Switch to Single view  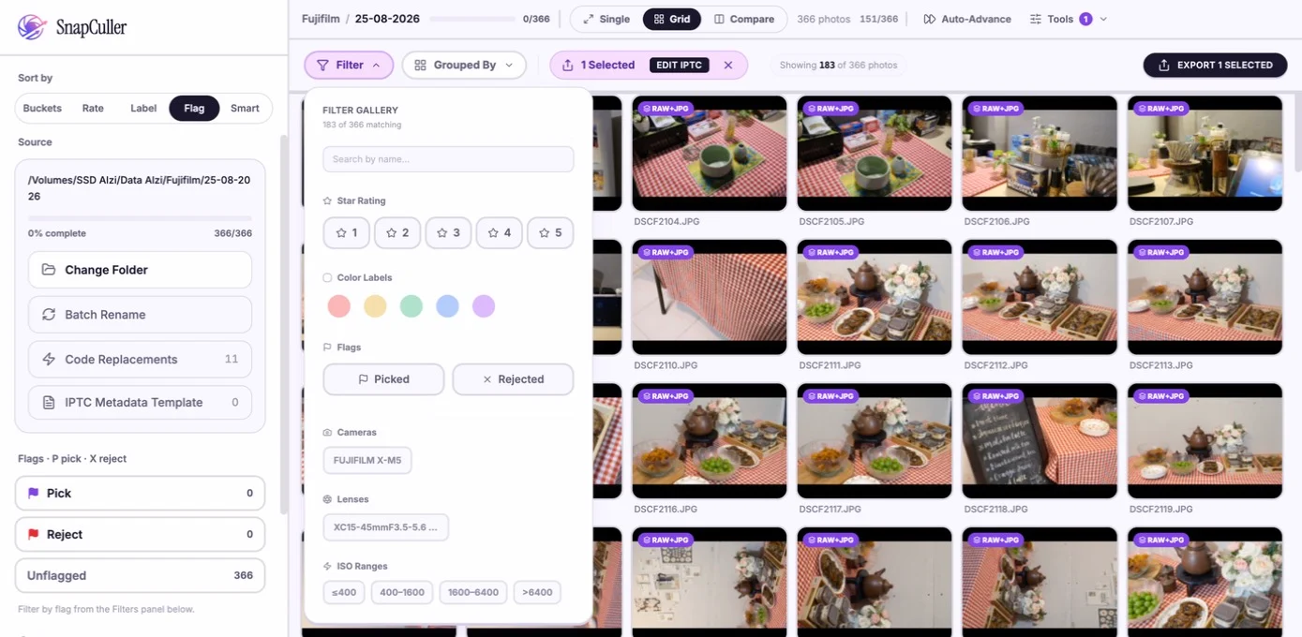[606, 19]
